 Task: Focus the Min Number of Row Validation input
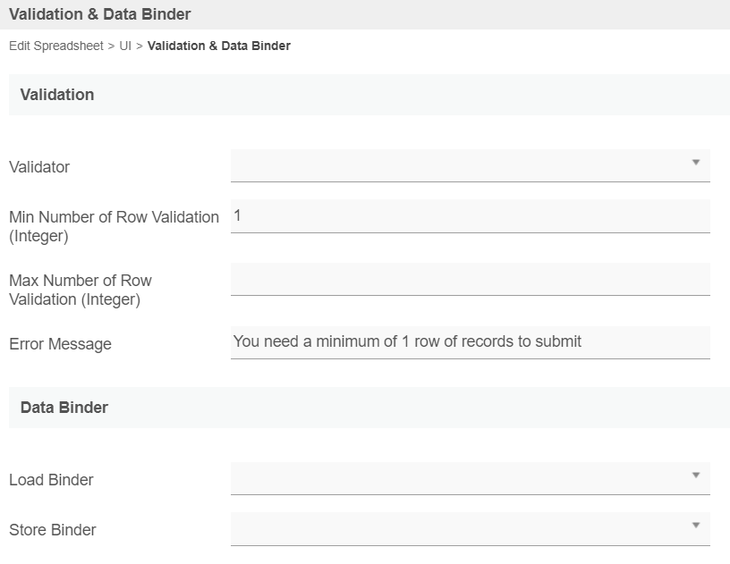(x=470, y=215)
